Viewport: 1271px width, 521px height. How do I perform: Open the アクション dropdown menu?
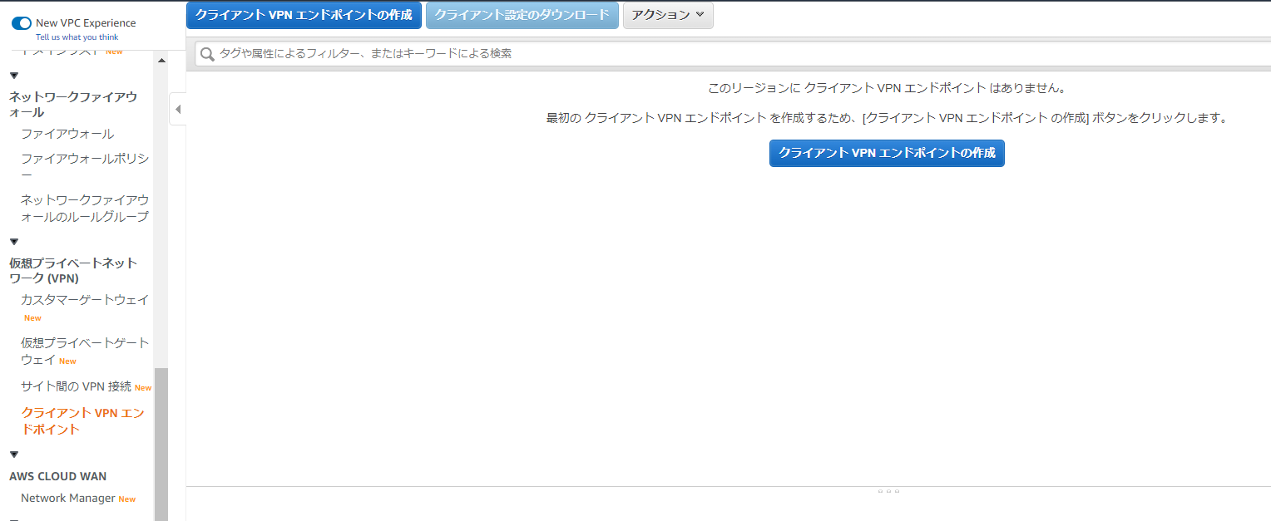pyautogui.click(x=667, y=15)
